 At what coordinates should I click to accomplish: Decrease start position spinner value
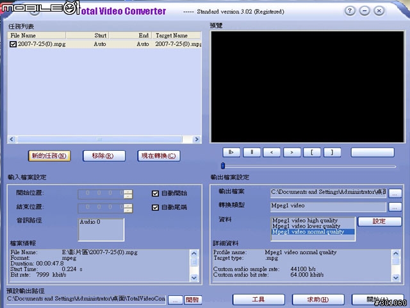coord(128,196)
